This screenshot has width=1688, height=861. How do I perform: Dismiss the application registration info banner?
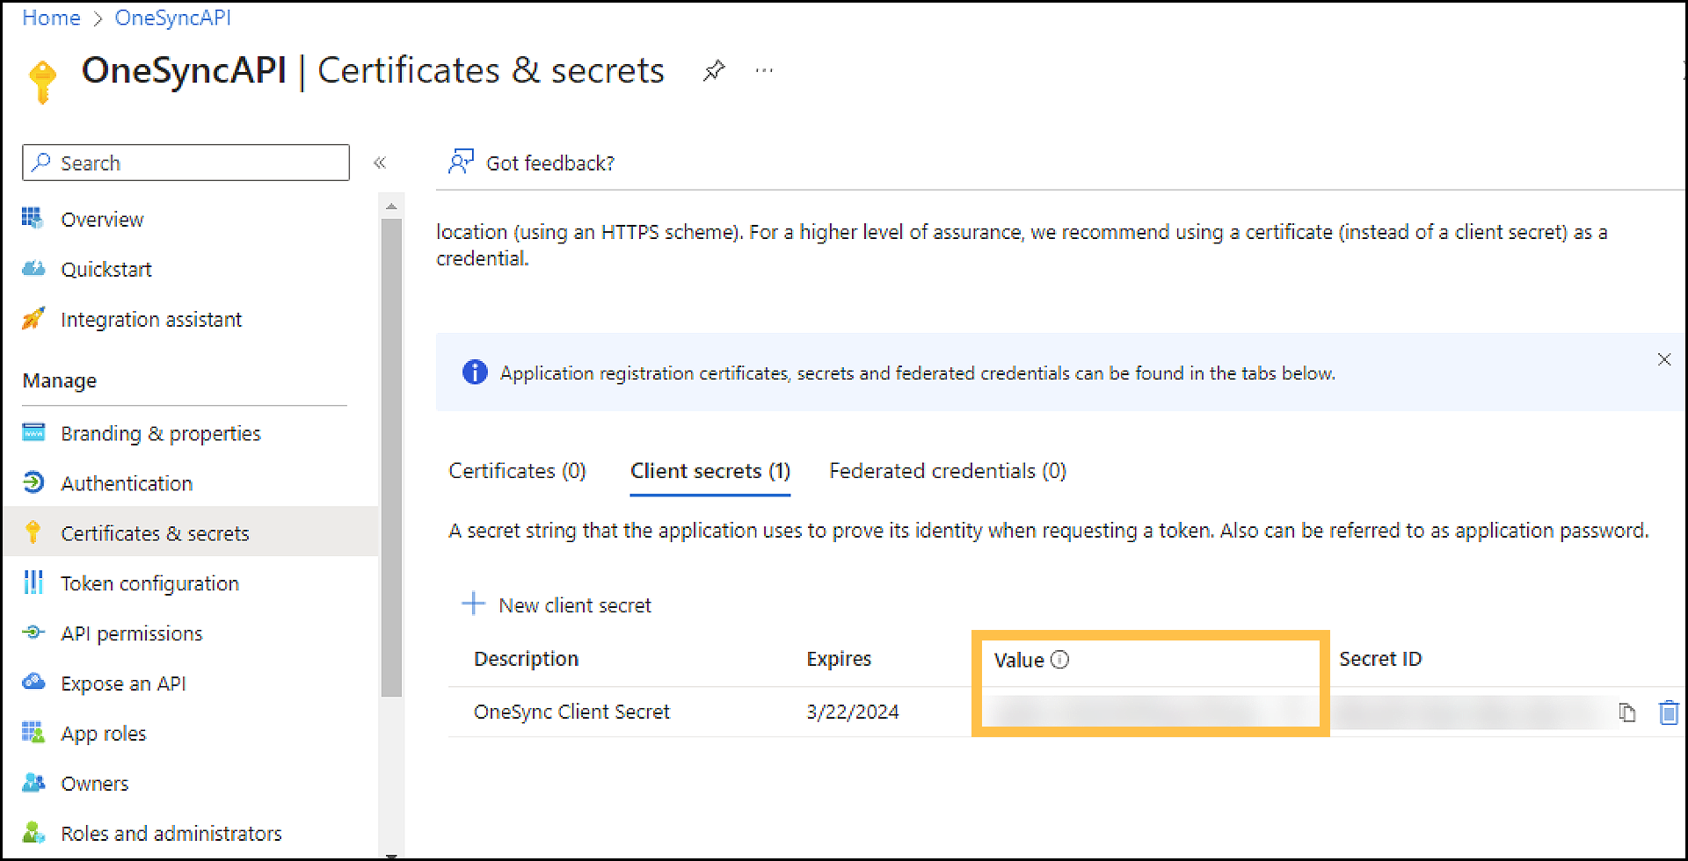tap(1663, 358)
